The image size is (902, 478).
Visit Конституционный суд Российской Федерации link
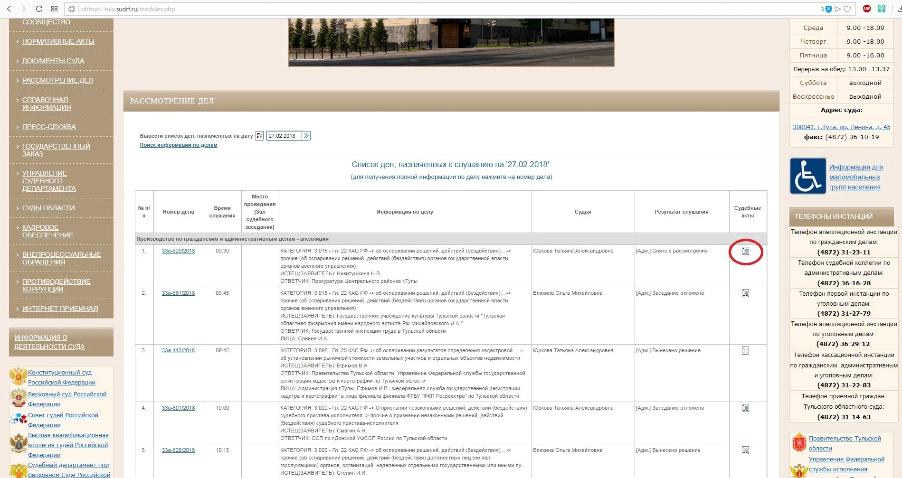[62, 377]
